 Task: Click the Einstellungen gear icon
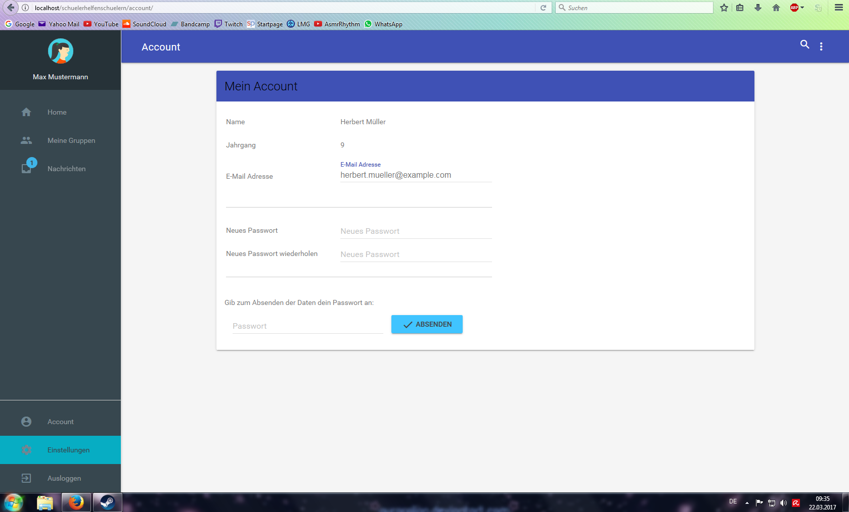tap(26, 450)
